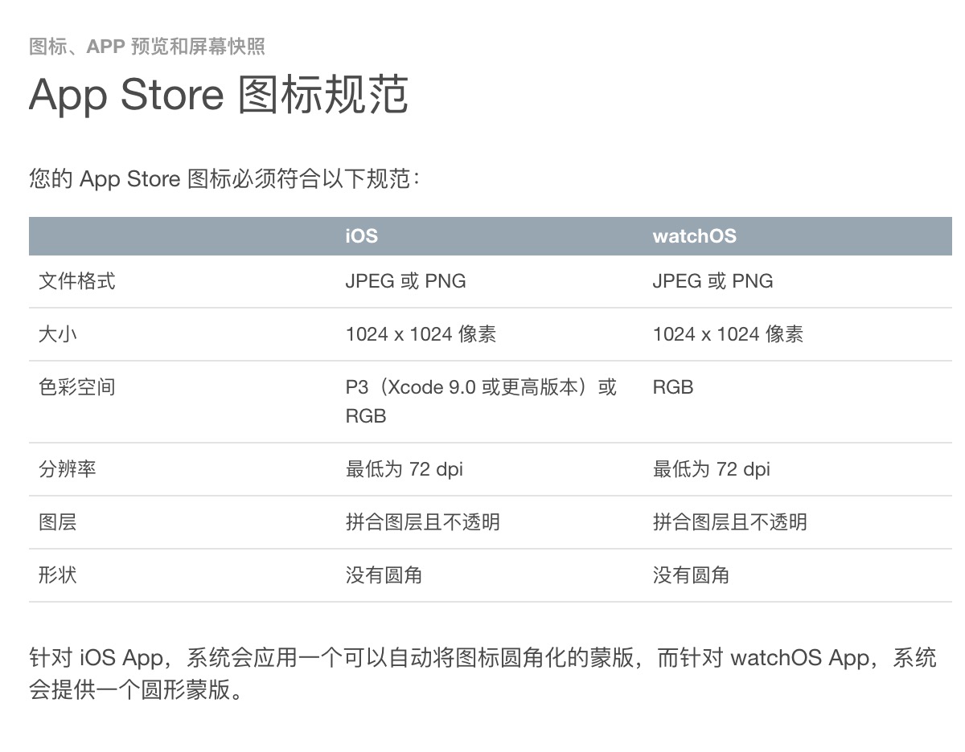Click iOS '没有圆角' cell
The image size is (965, 752).
[384, 575]
